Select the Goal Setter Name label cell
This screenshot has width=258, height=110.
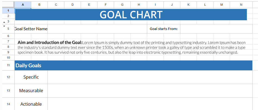coord(31,29)
